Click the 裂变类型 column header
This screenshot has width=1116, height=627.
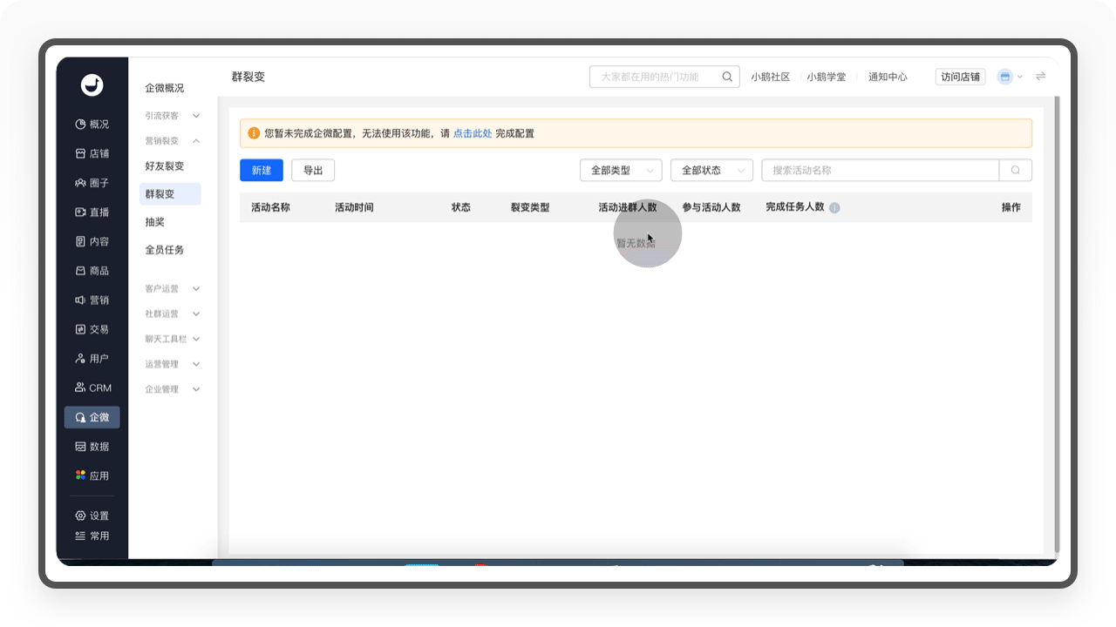click(x=530, y=208)
